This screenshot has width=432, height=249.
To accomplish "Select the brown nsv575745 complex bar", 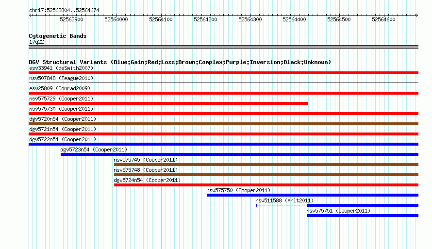I will click(266, 165).
